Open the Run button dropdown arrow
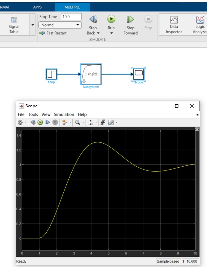Viewport: 207px width, 267px height. coord(111,33)
